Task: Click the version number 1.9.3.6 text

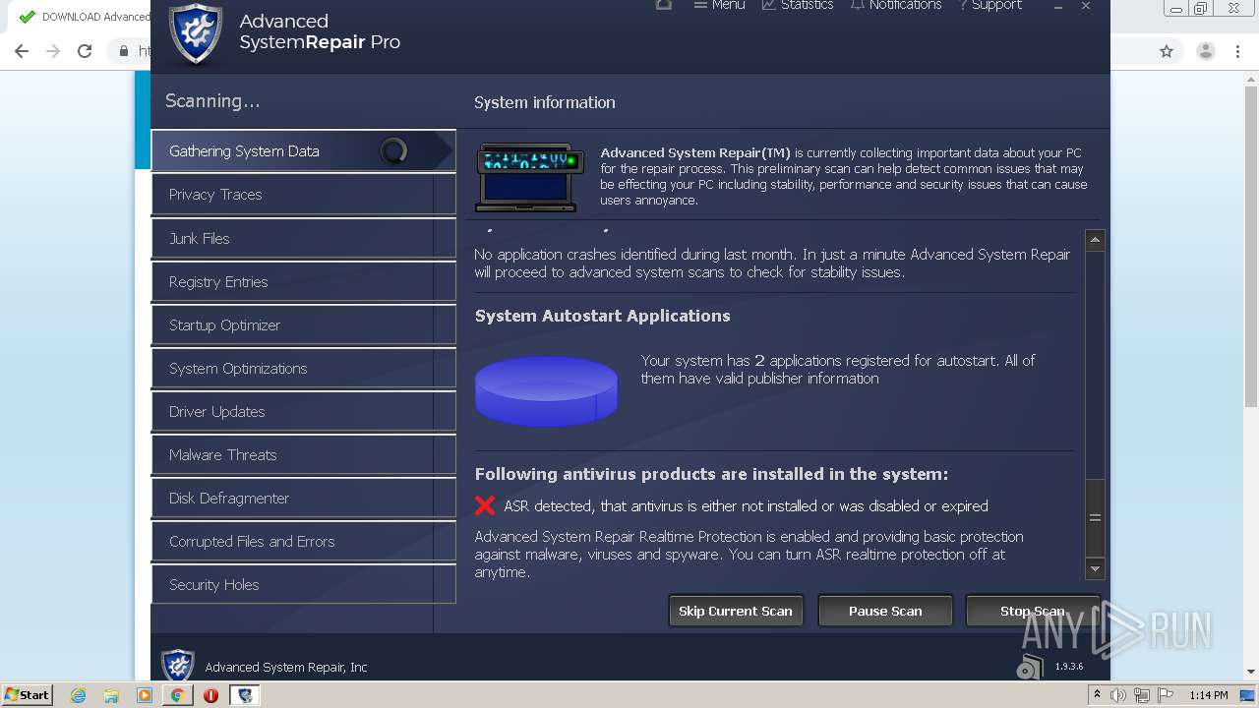Action: pos(1069,667)
